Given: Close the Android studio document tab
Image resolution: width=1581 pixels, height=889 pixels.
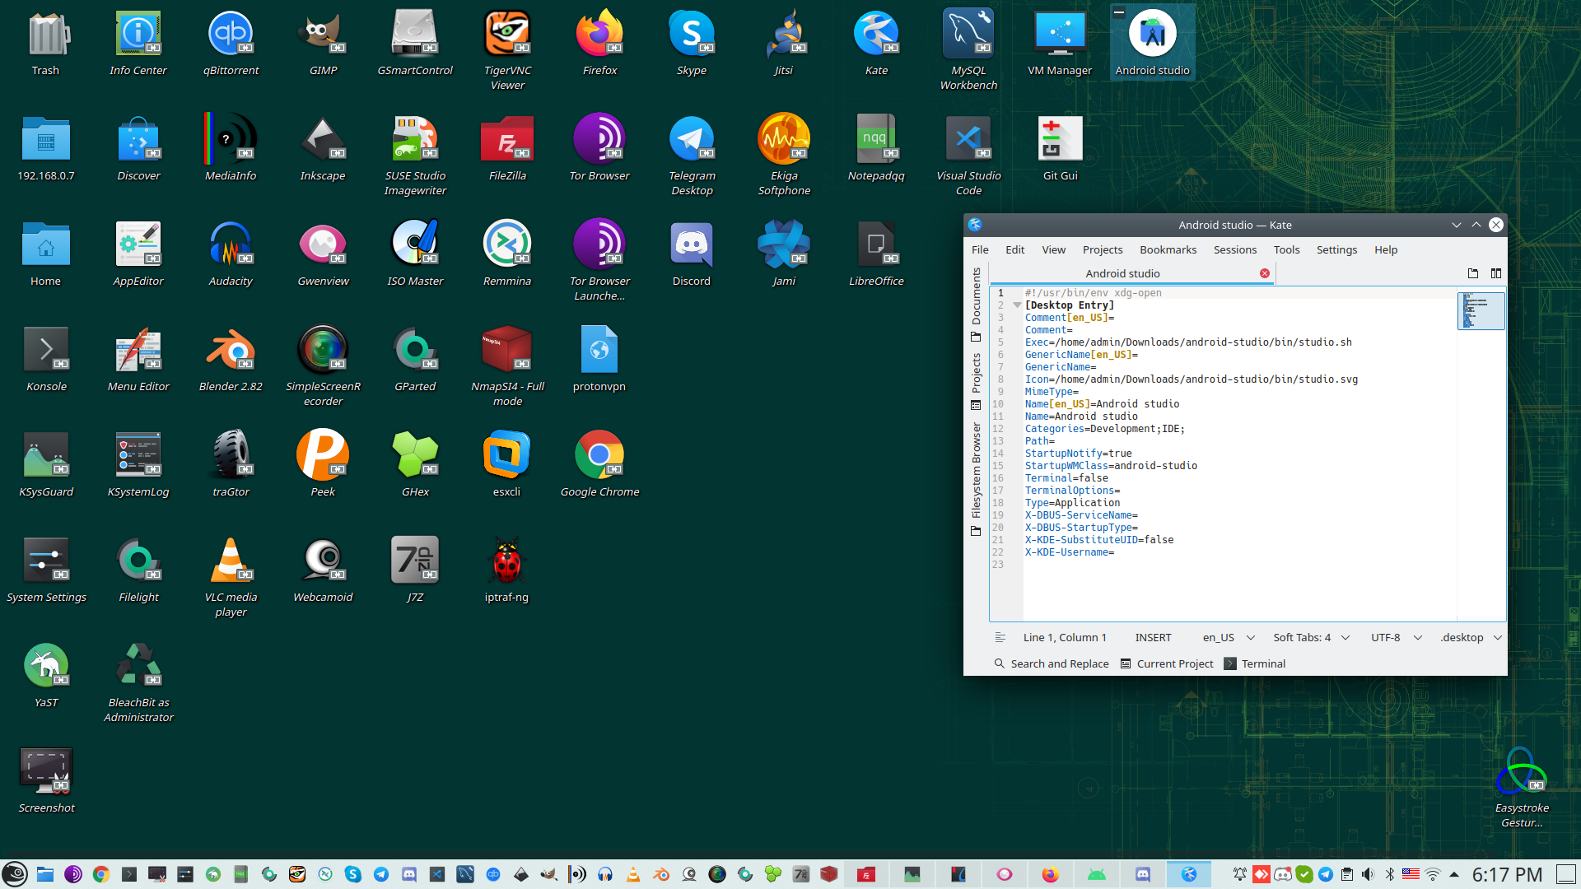Looking at the screenshot, I should (1265, 273).
